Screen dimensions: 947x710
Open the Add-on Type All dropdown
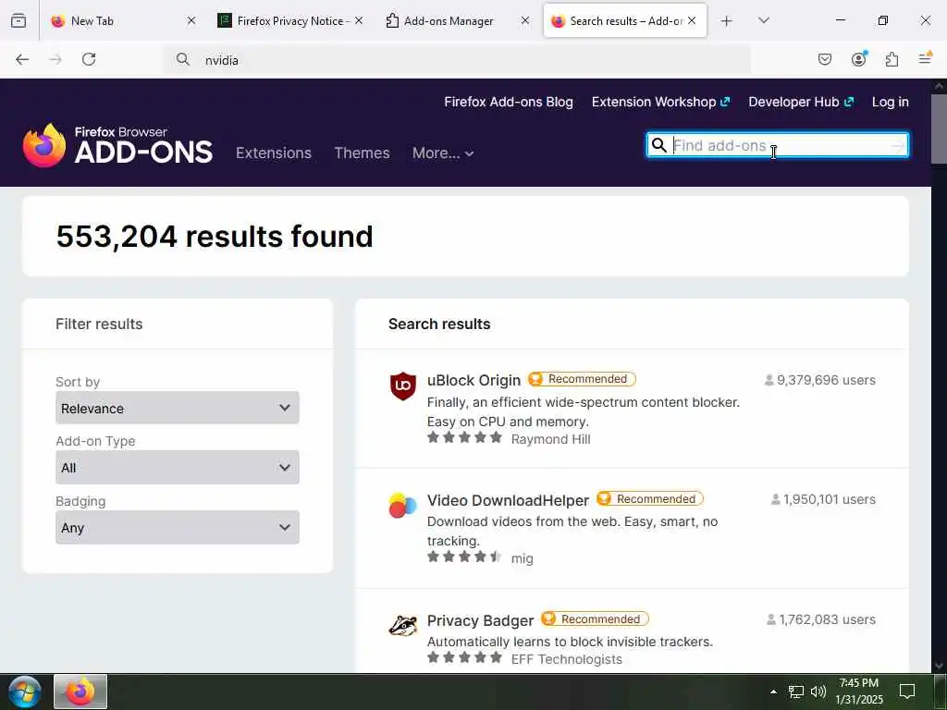(x=177, y=467)
